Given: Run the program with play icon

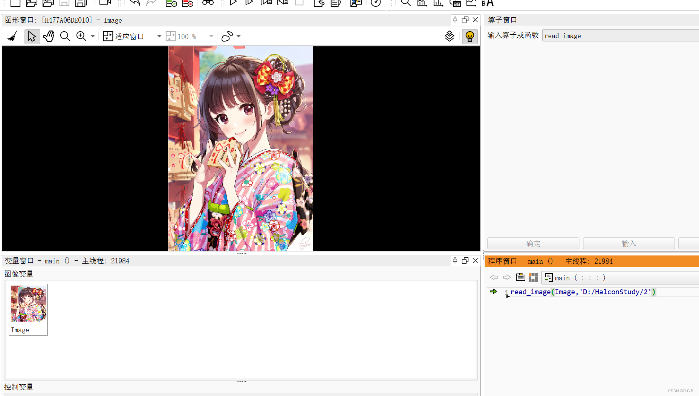Looking at the screenshot, I should [x=233, y=3].
